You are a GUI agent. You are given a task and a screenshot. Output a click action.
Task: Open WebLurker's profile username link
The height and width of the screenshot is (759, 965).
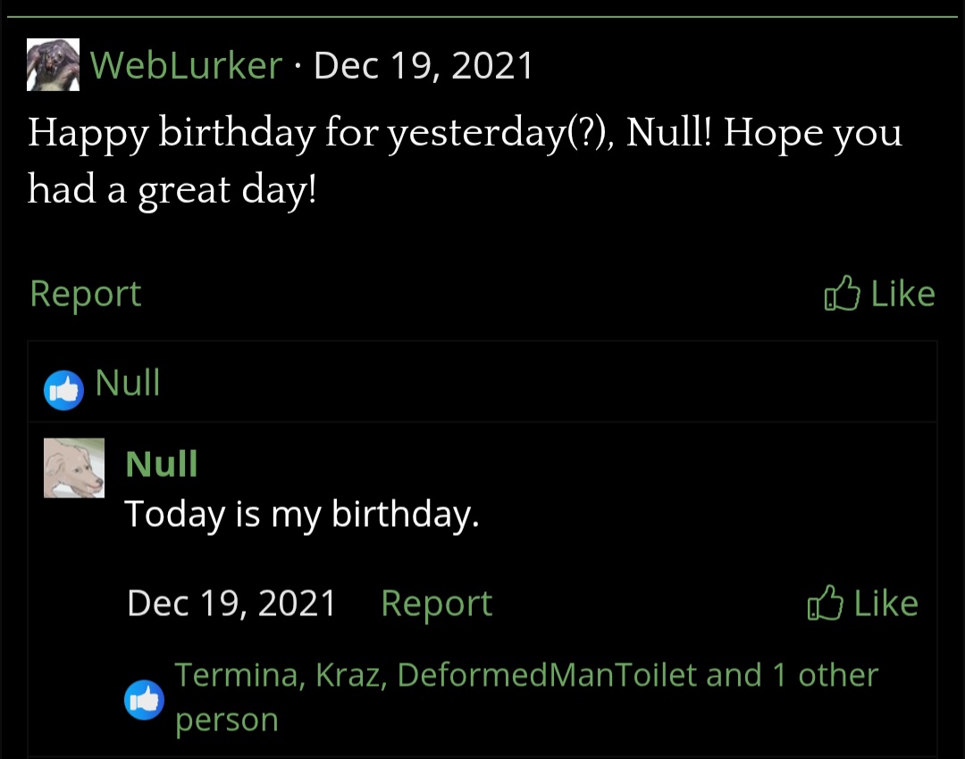[x=186, y=65]
